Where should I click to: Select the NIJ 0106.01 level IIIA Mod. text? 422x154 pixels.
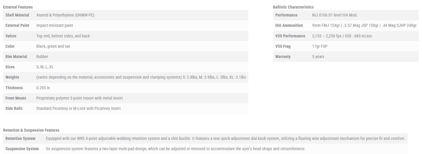[335, 15]
